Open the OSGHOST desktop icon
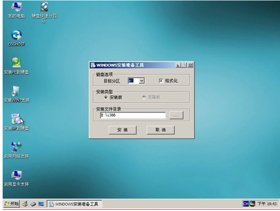This screenshot has width=280, height=211. 16,36
